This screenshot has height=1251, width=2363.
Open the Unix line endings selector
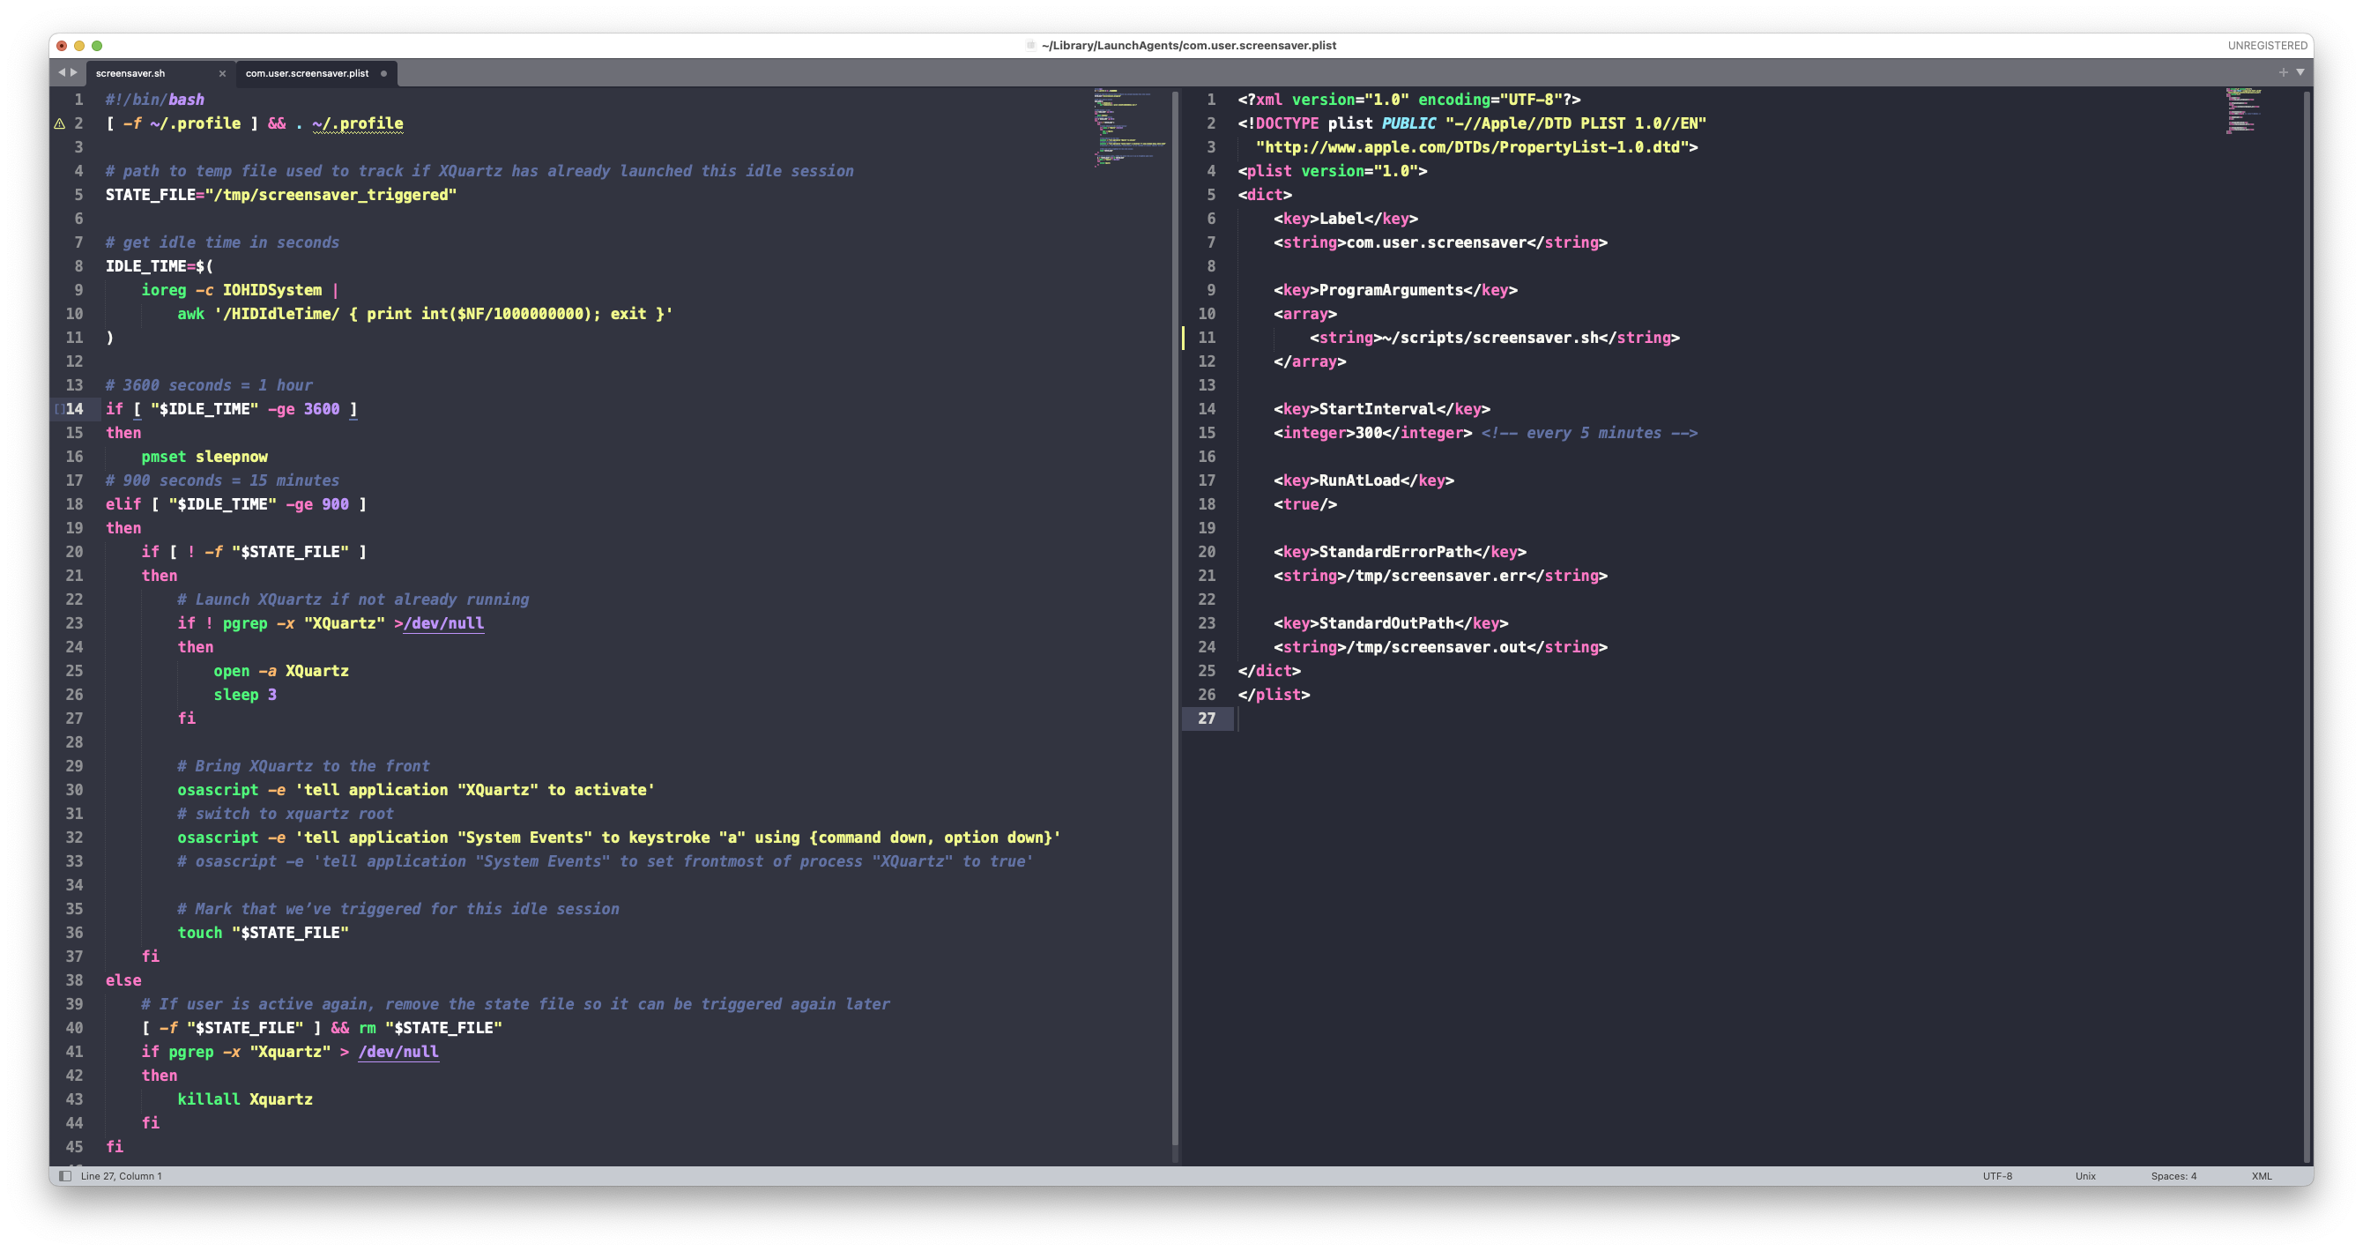pyautogui.click(x=2085, y=1176)
